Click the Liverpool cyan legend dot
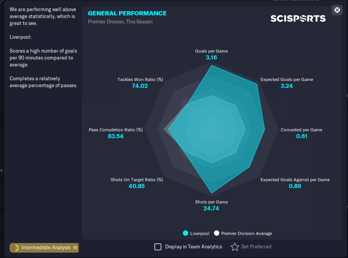Viewport: 348px width, 258px height. coord(186,233)
